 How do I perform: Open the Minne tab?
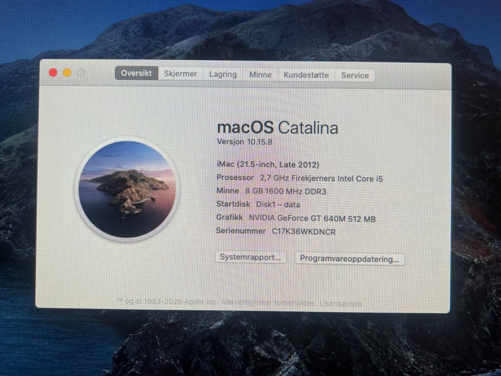point(260,75)
